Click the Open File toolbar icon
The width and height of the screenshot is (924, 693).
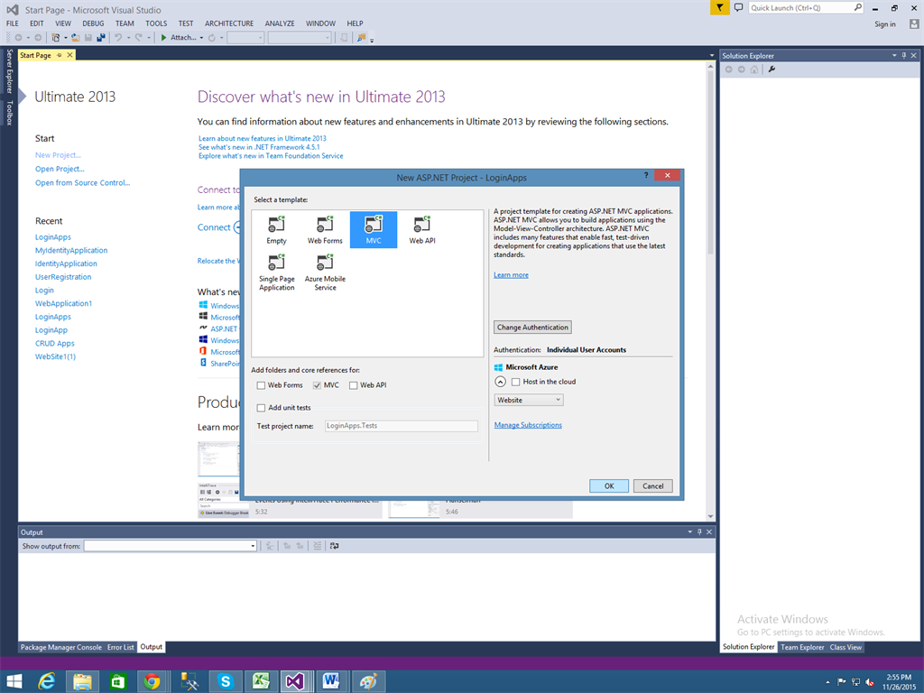[76, 38]
